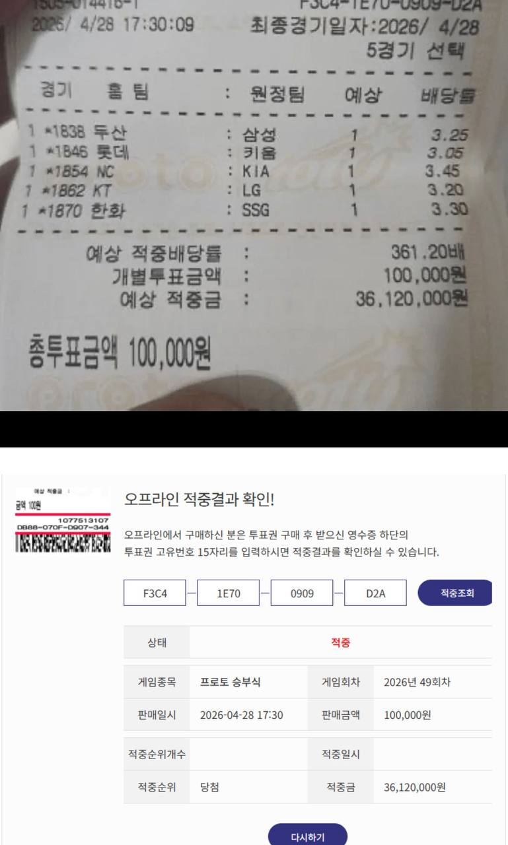
Task: Select the 361.20배 odds figure on the receipt
Action: (x=428, y=252)
